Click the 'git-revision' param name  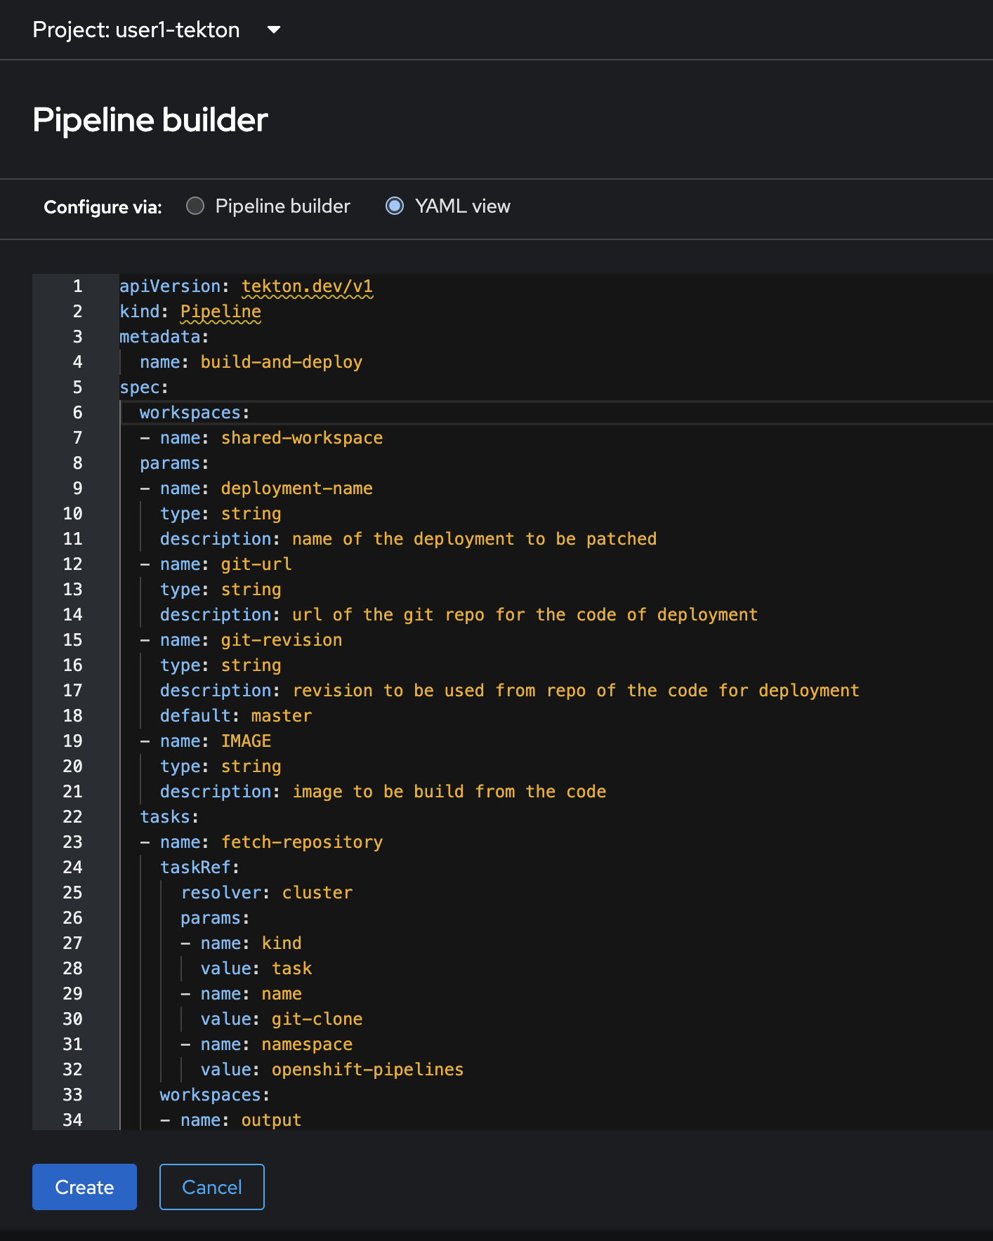point(282,640)
